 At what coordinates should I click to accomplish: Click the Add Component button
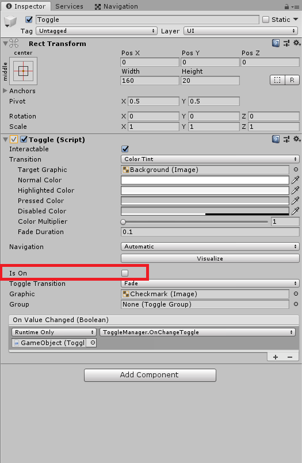(x=150, y=375)
